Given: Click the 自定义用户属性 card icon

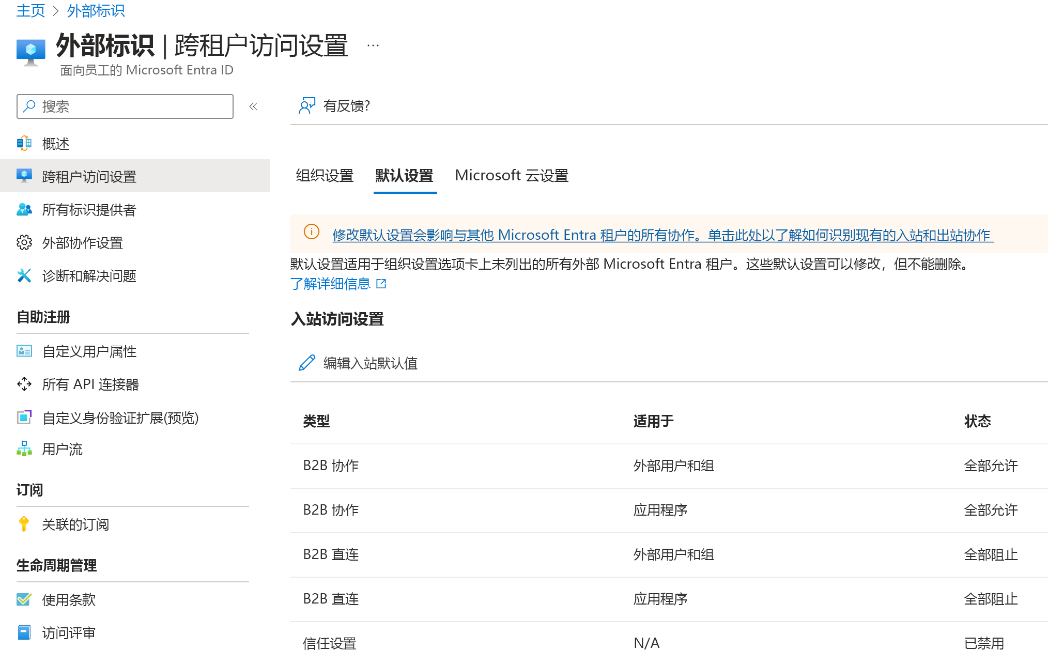Looking at the screenshot, I should [24, 351].
